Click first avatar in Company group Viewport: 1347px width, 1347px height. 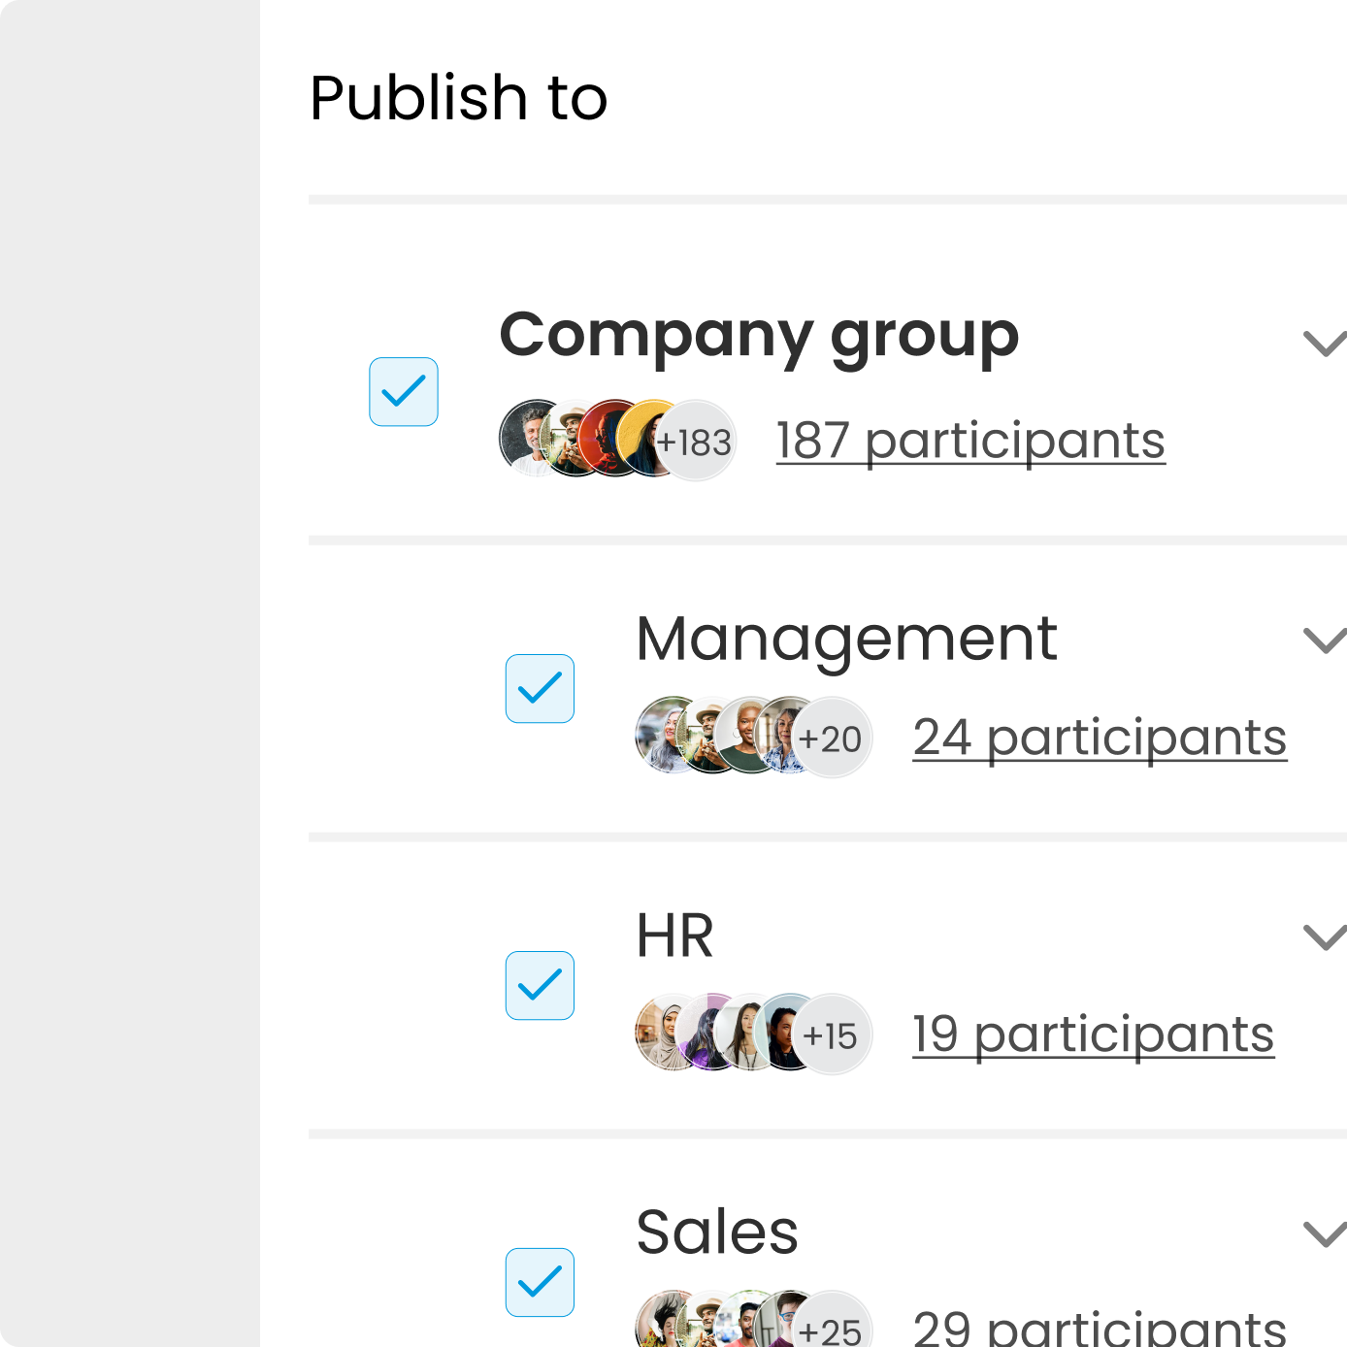(x=524, y=438)
